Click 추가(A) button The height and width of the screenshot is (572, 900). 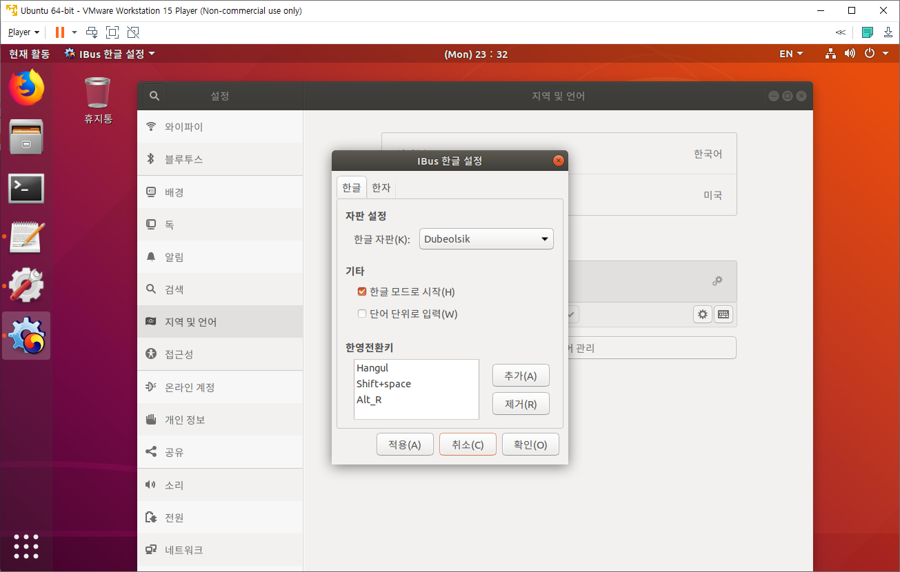[521, 376]
